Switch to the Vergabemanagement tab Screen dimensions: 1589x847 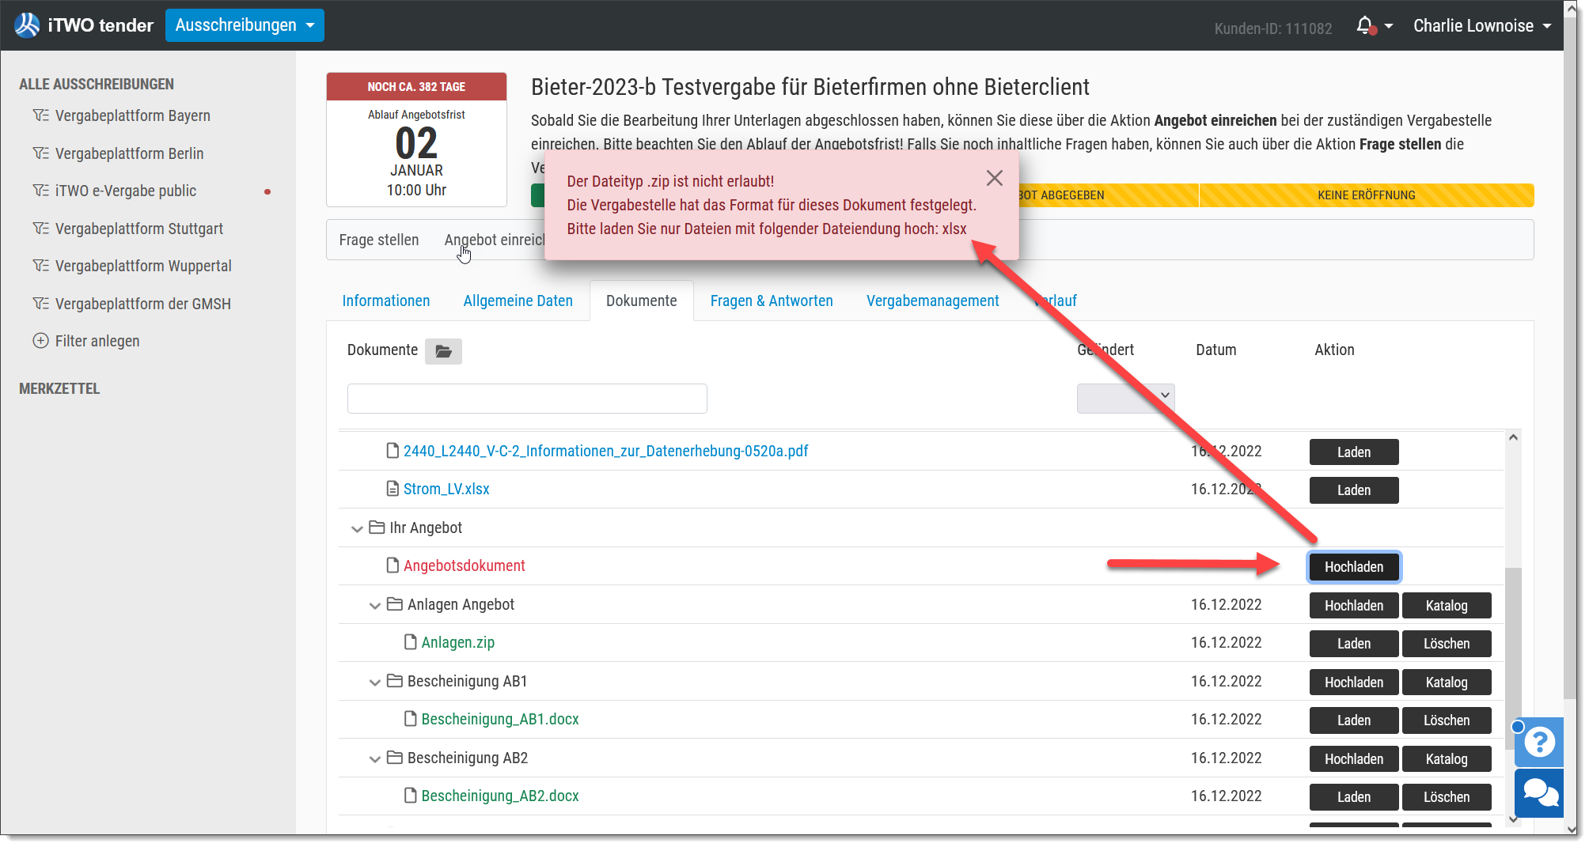[933, 301]
